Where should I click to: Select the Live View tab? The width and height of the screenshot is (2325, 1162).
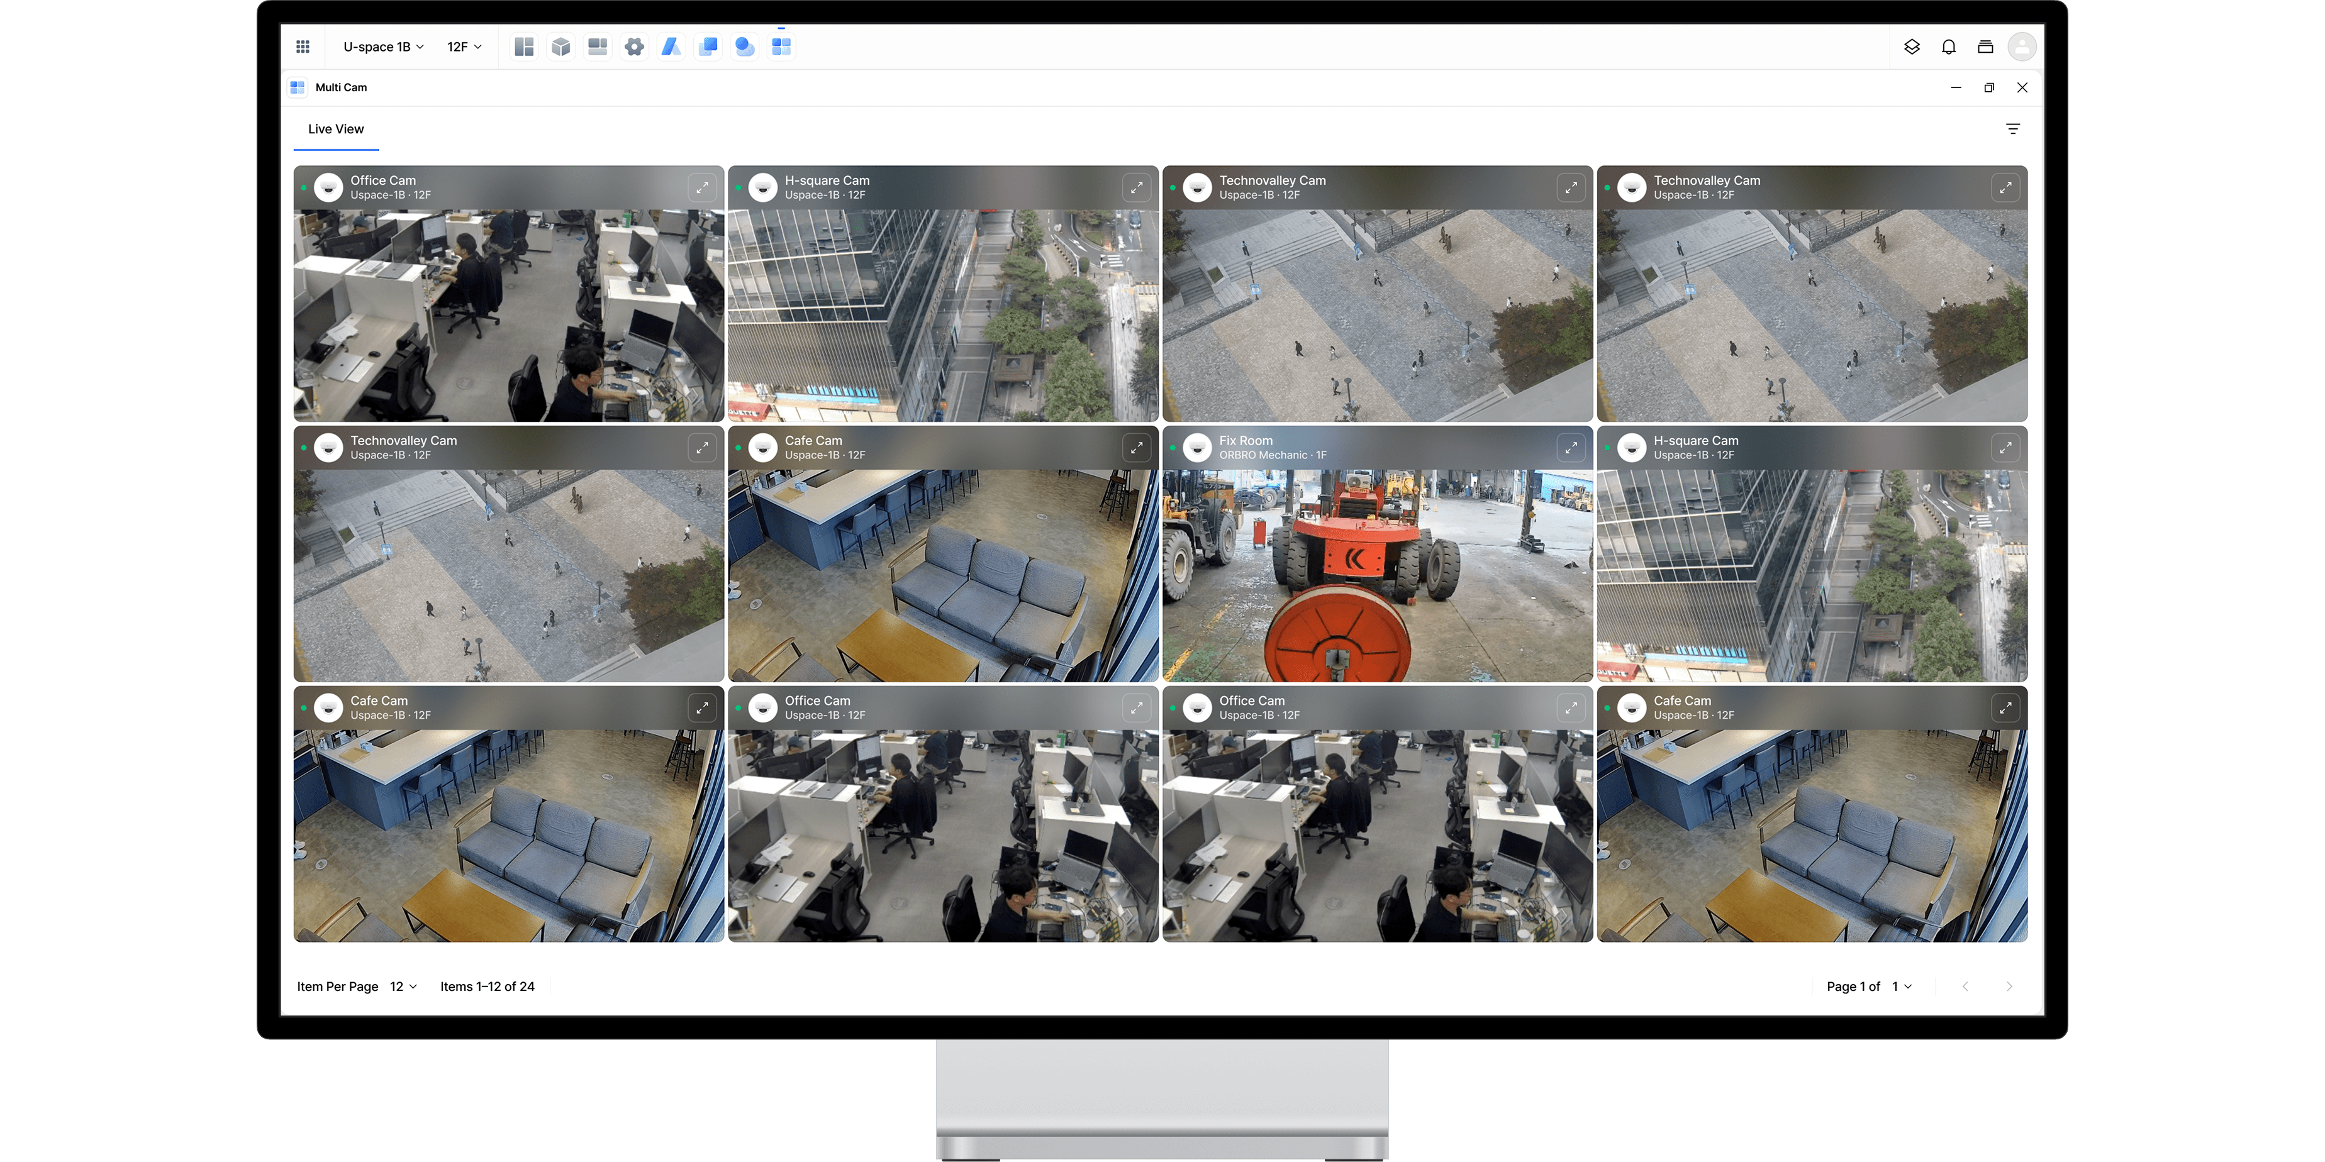336,129
